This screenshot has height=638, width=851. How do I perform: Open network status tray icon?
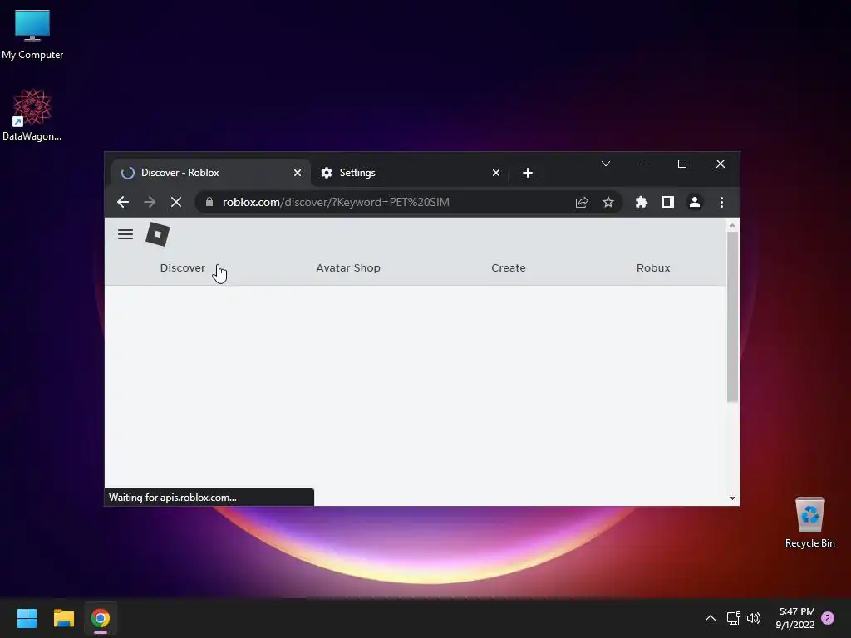[x=734, y=618]
